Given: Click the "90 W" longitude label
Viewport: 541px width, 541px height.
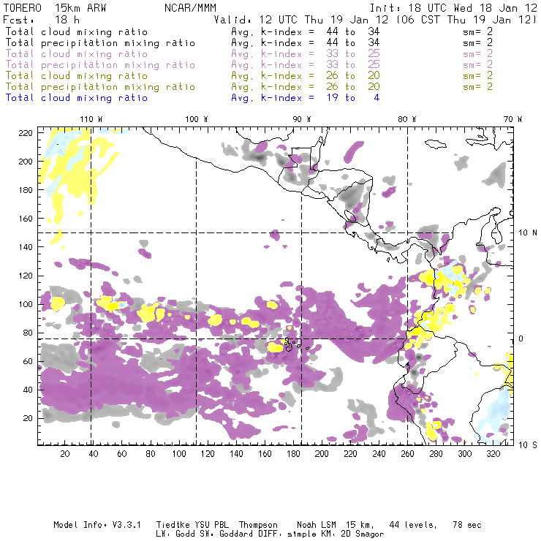Looking at the screenshot, I should coord(301,119).
